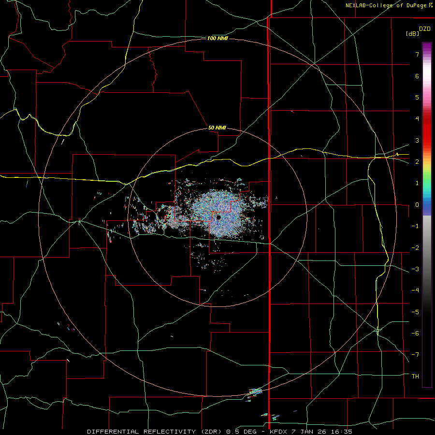The height and width of the screenshot is (435, 435).
Task: Click the 100 NMI range ring label
Action: click(x=217, y=38)
